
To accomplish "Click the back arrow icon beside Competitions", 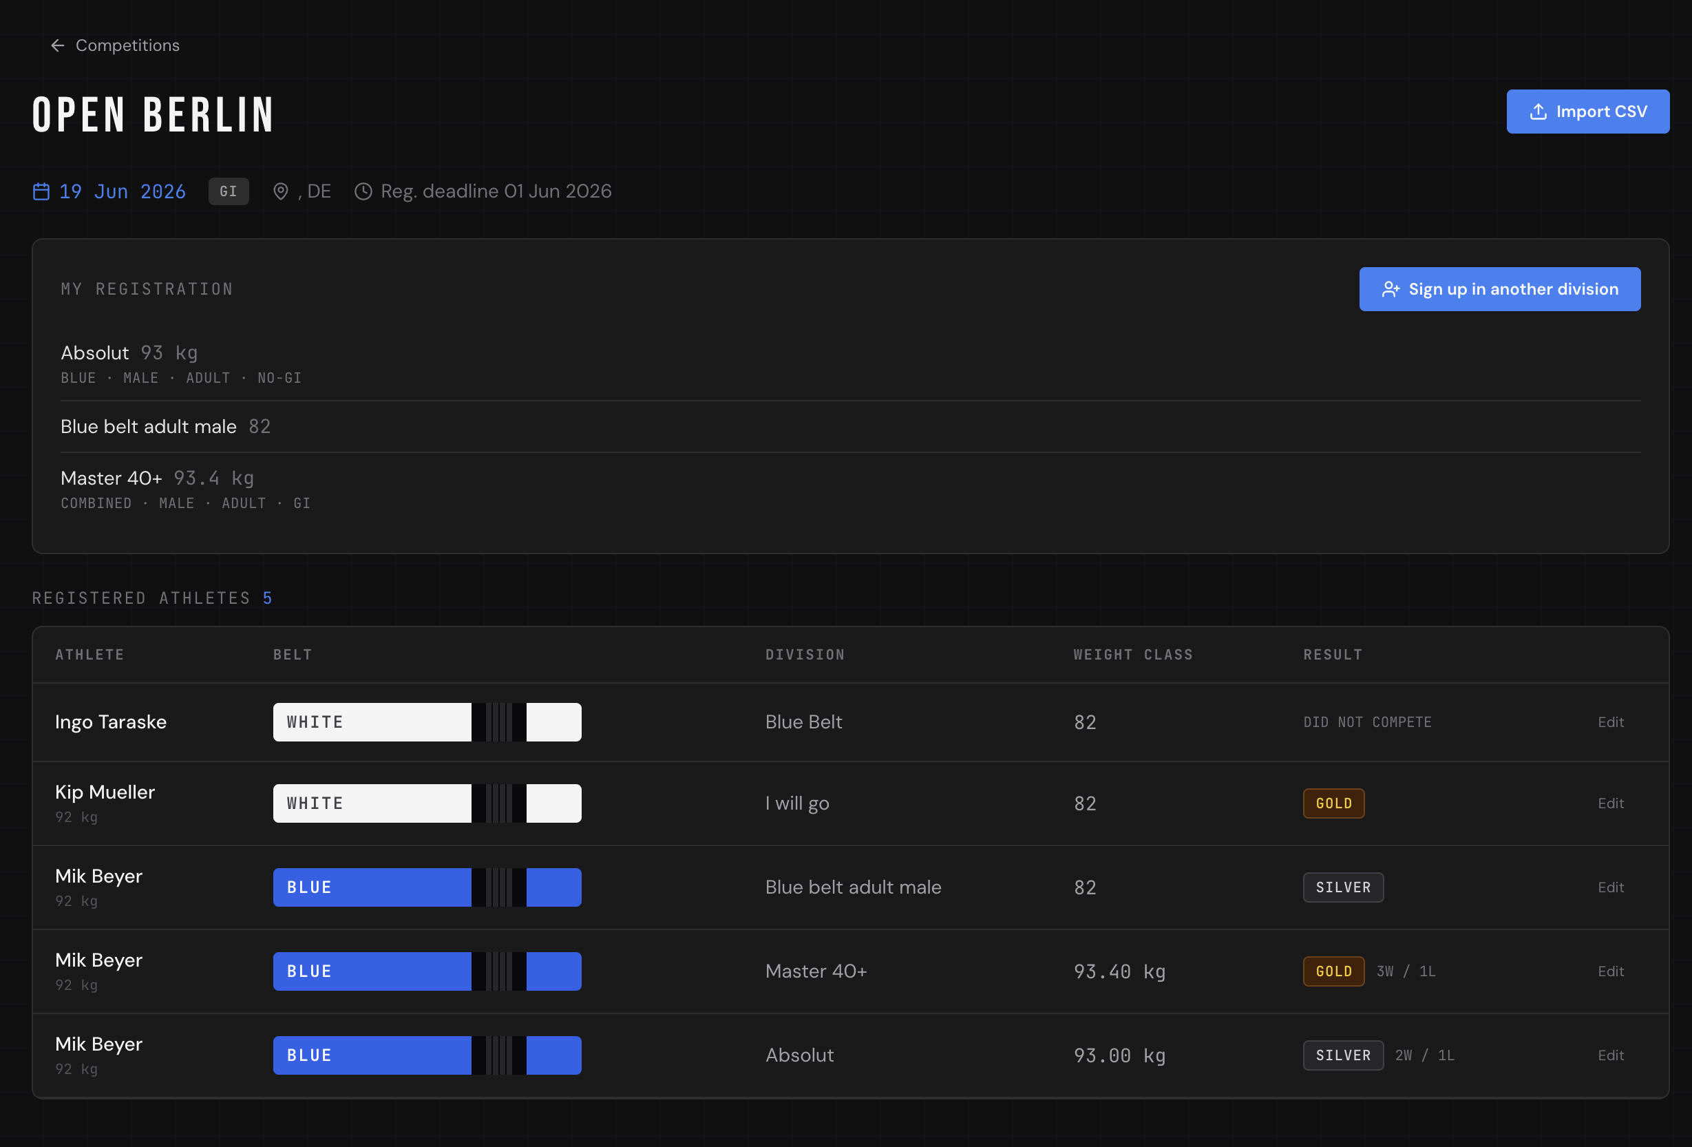I will (58, 46).
